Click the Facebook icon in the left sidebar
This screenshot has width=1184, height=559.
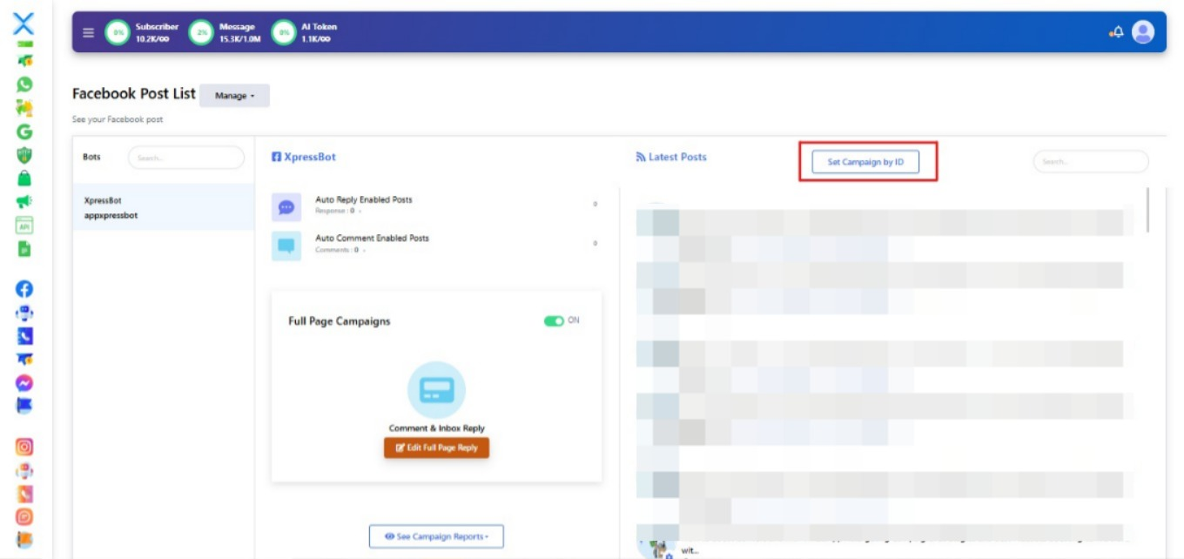coord(24,290)
